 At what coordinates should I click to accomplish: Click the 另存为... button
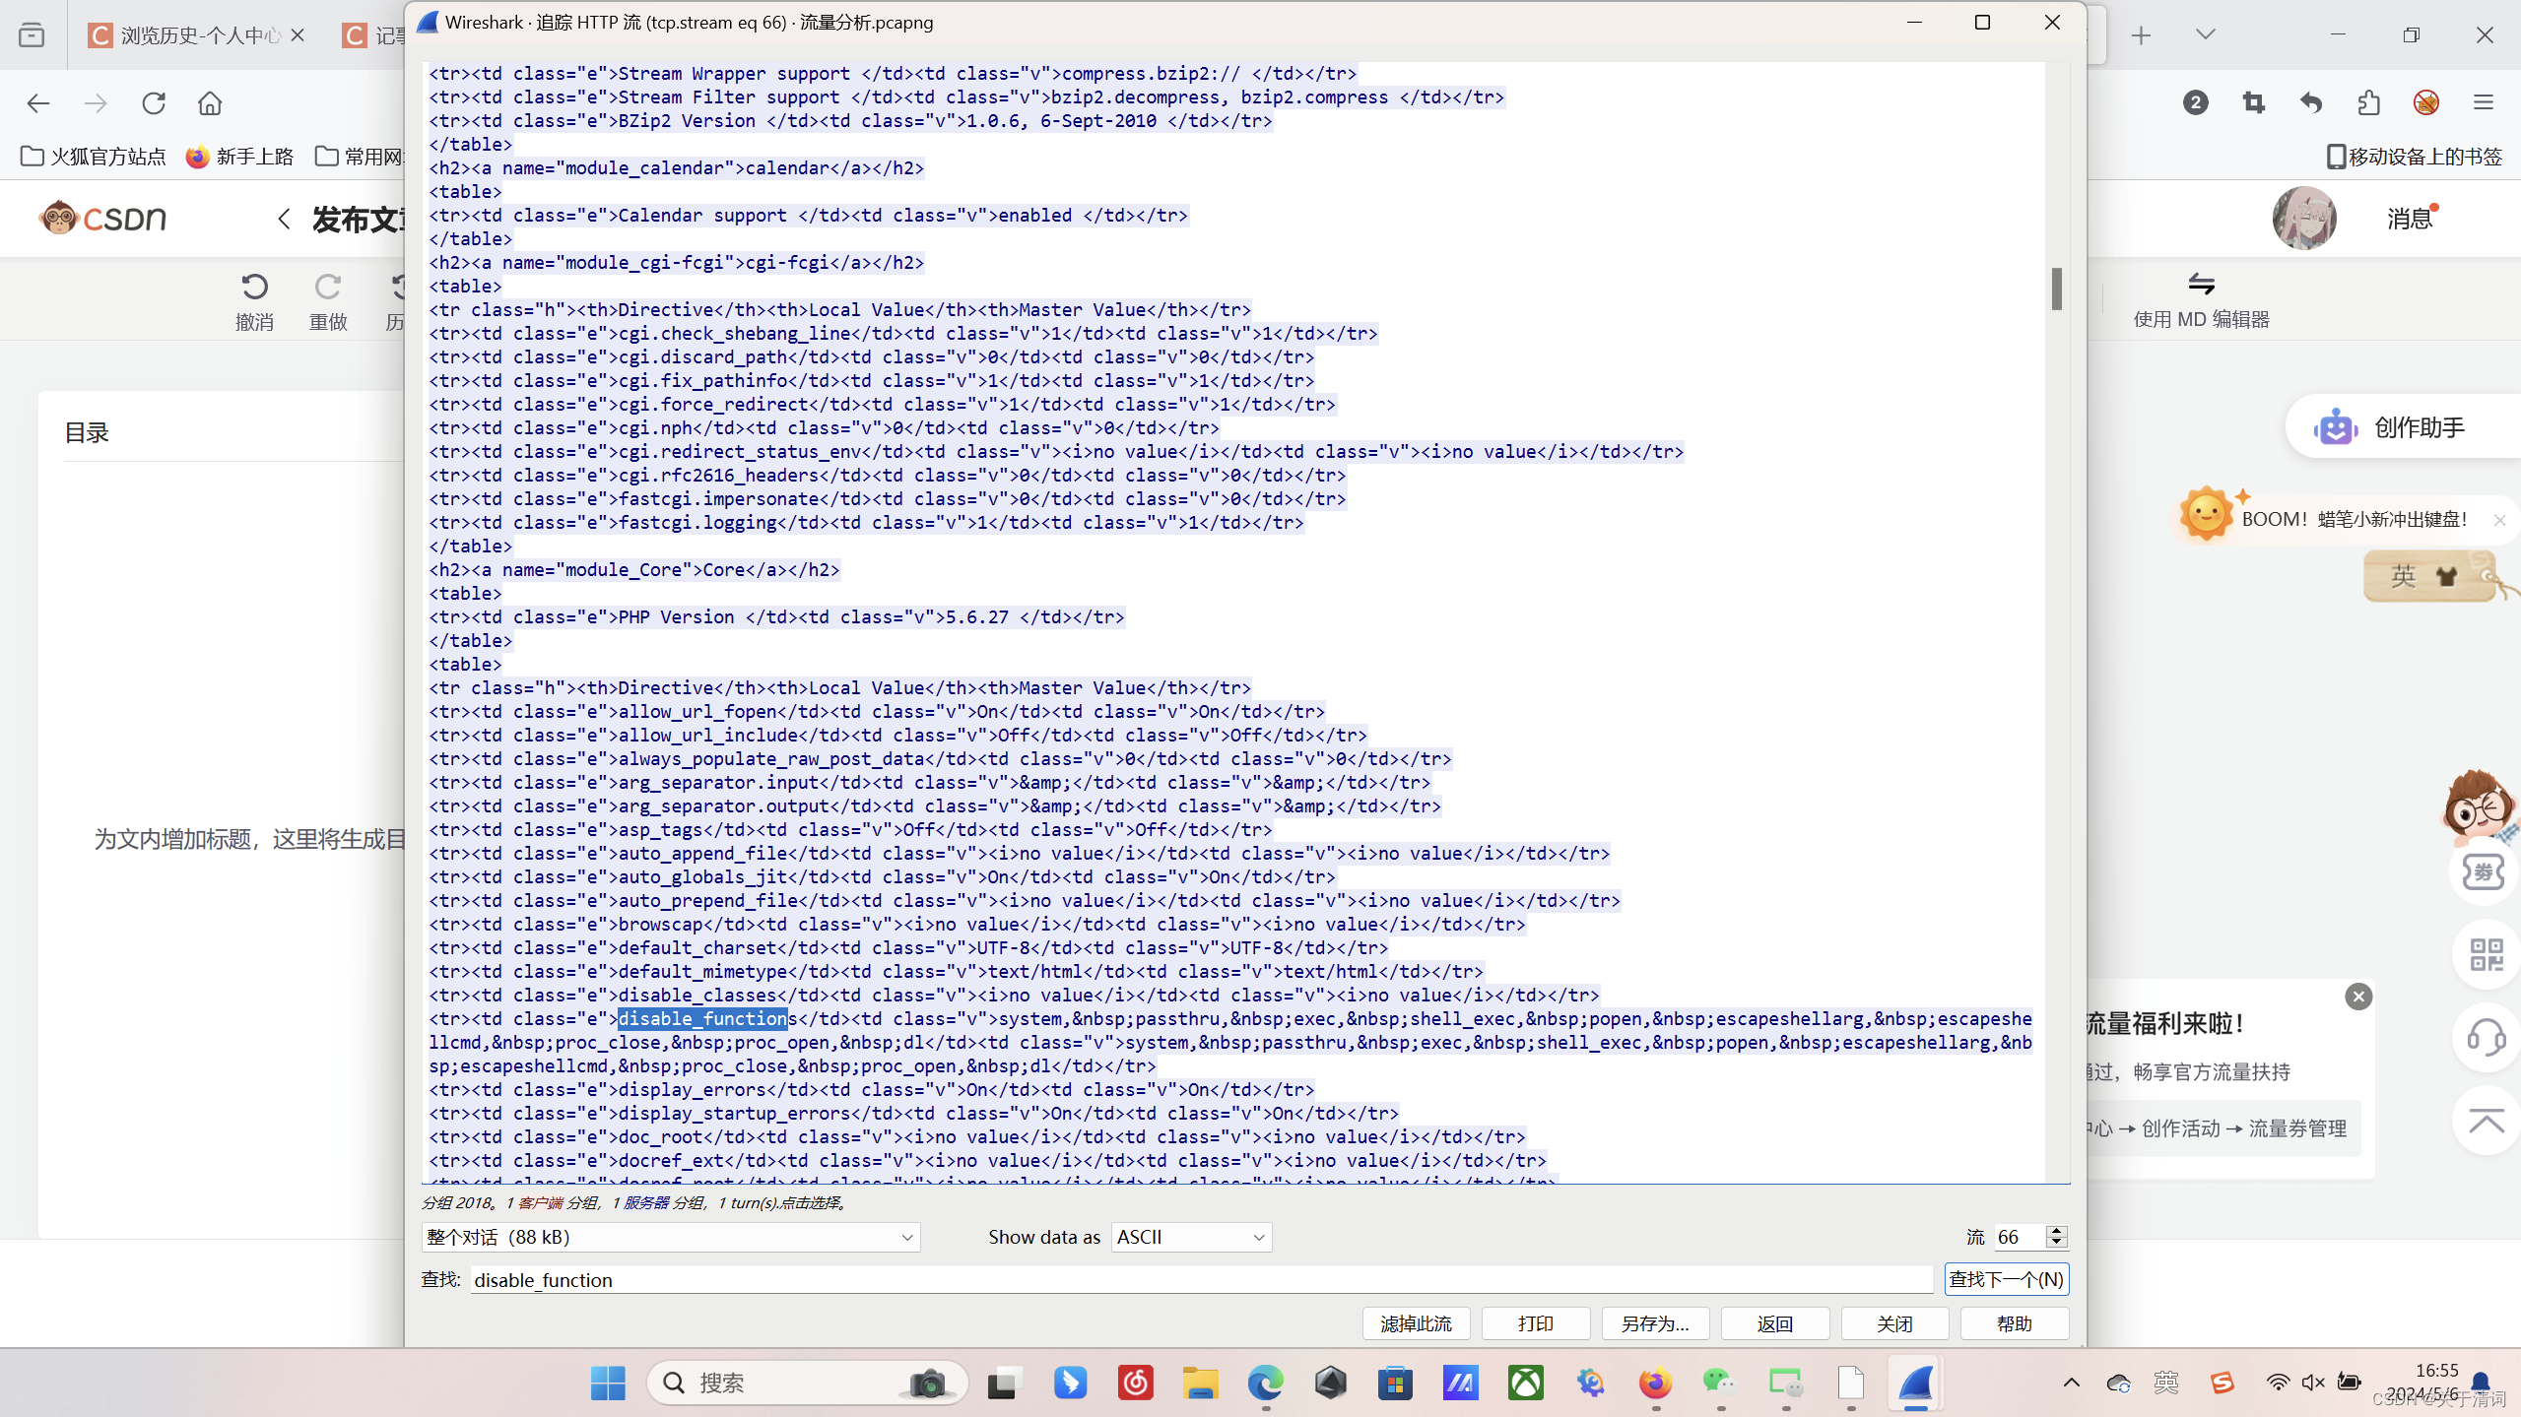[x=1655, y=1323]
